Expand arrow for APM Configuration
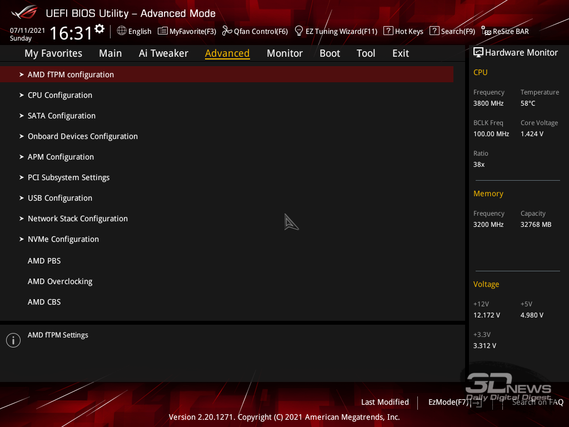 click(x=22, y=157)
